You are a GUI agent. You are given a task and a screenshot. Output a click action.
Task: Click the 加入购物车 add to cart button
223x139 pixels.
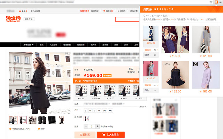pos(111,134)
